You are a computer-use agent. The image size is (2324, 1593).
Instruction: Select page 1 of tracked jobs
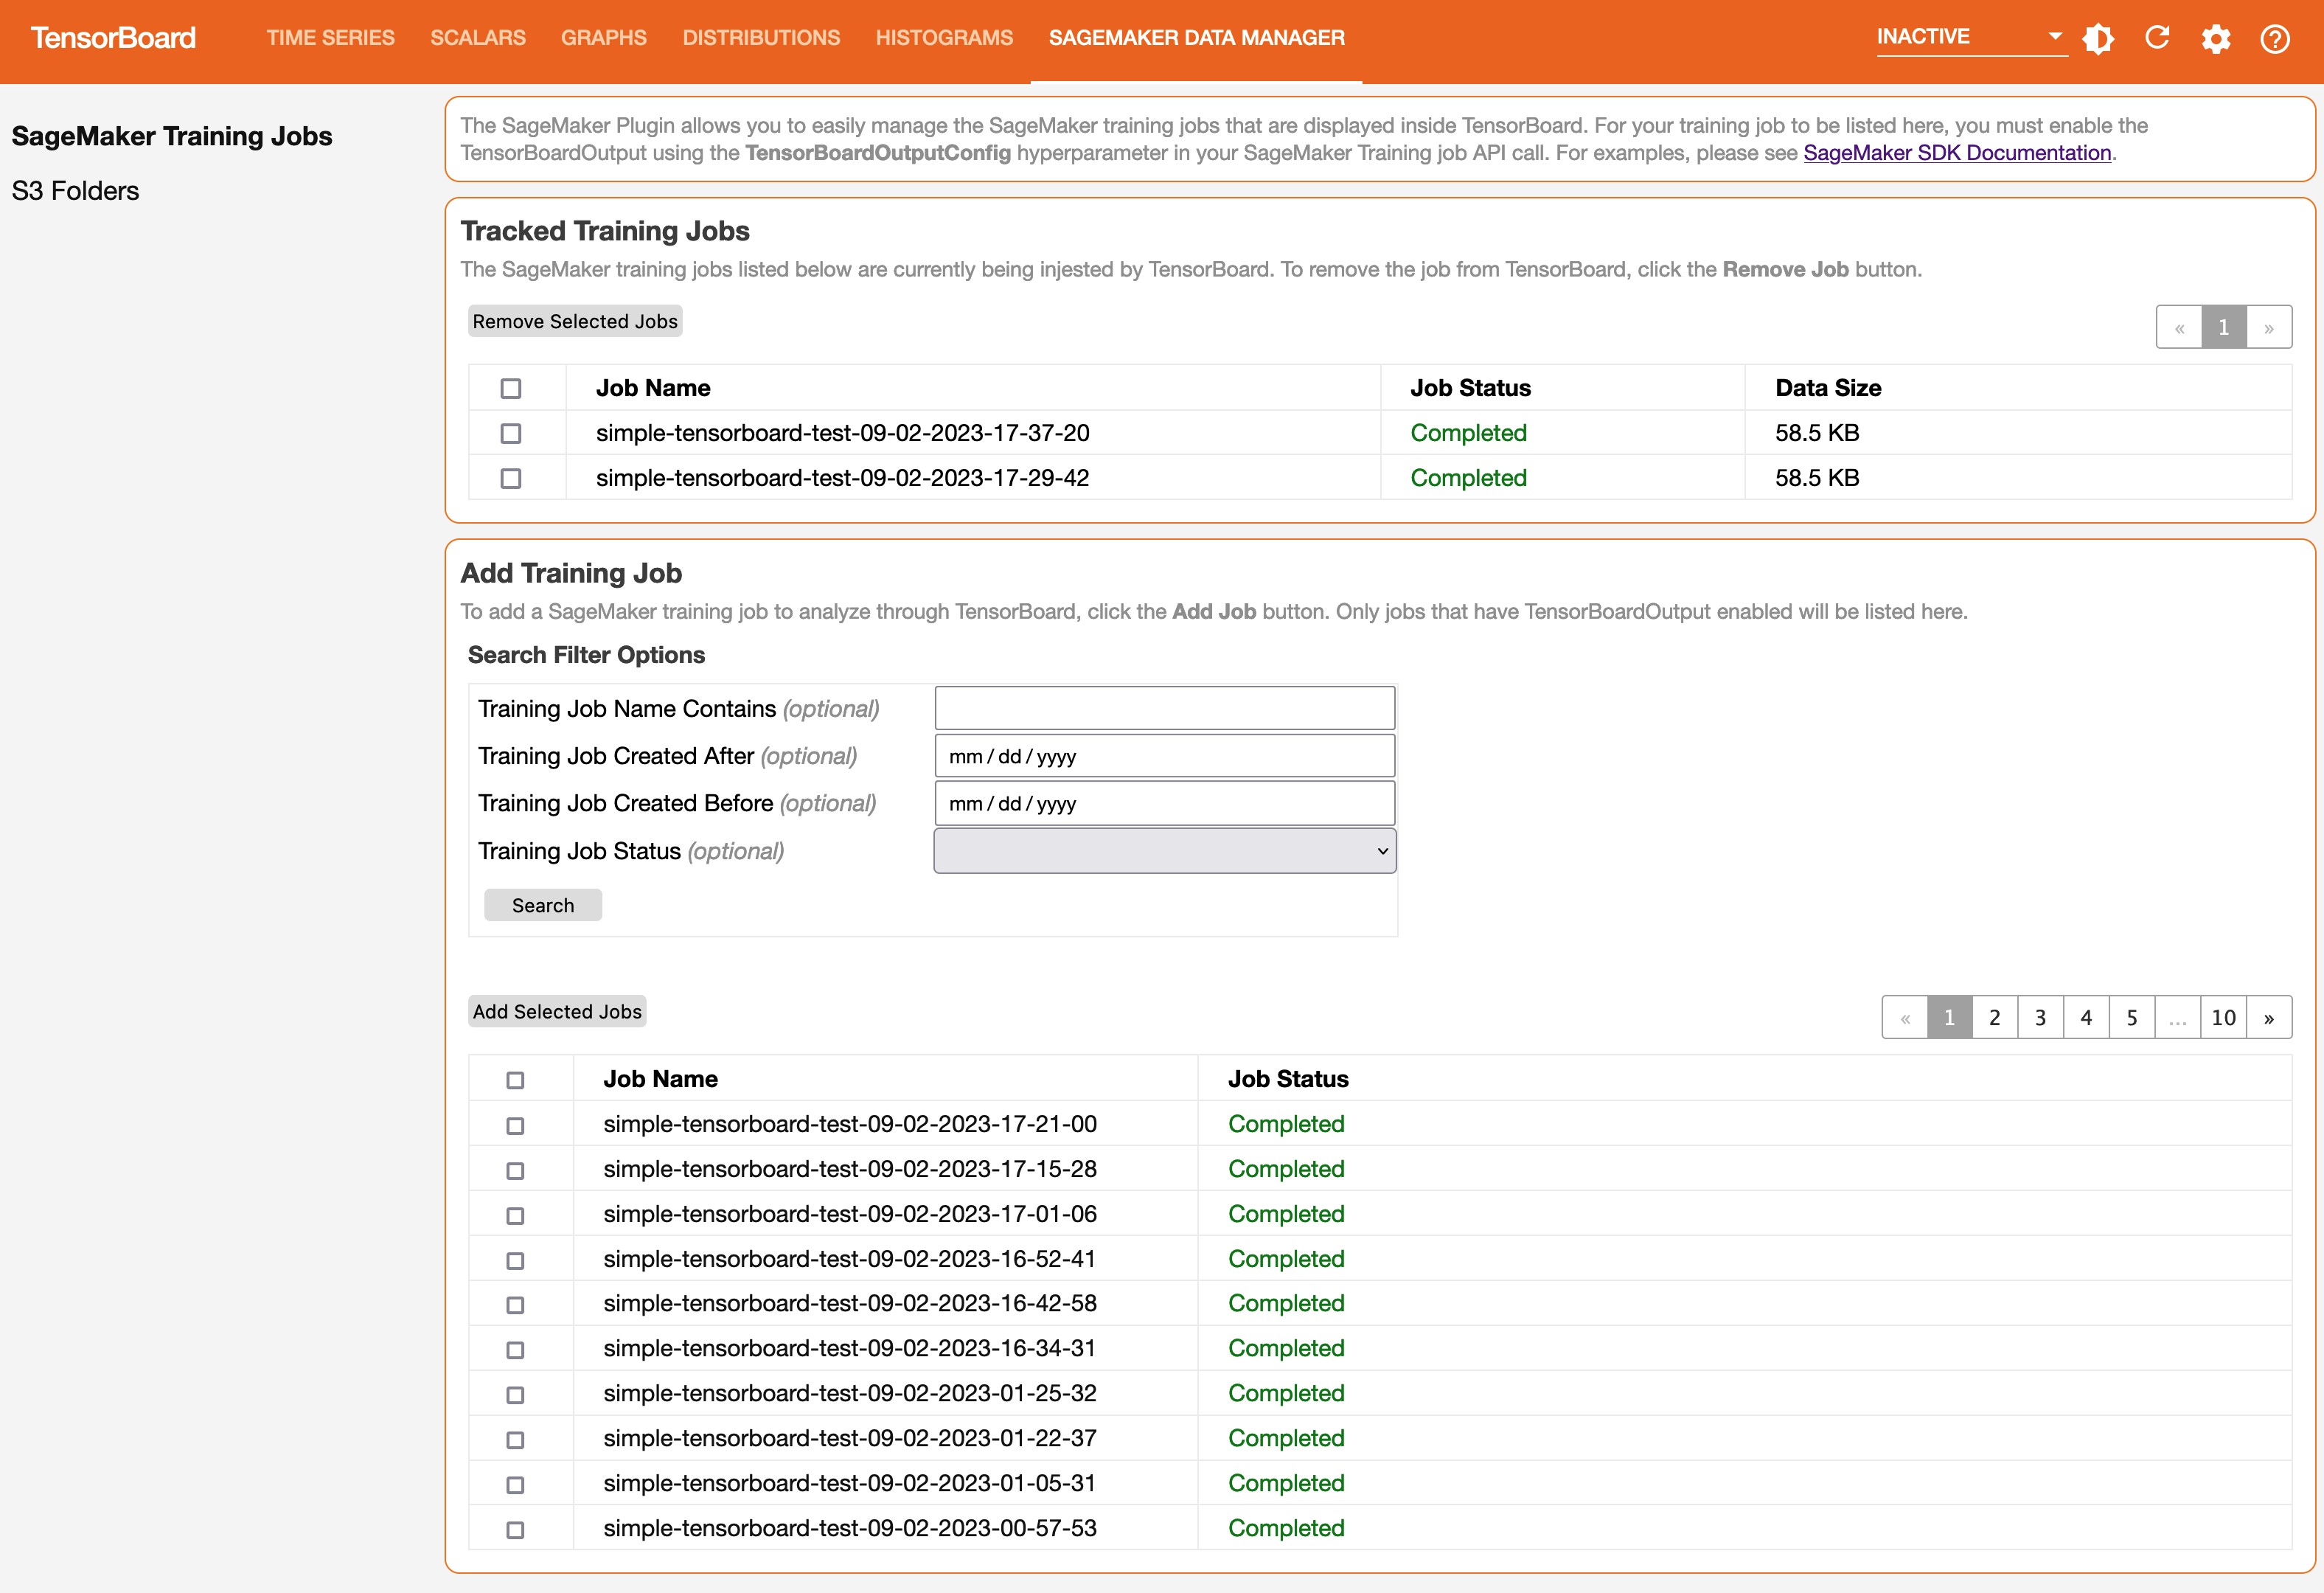[2224, 327]
